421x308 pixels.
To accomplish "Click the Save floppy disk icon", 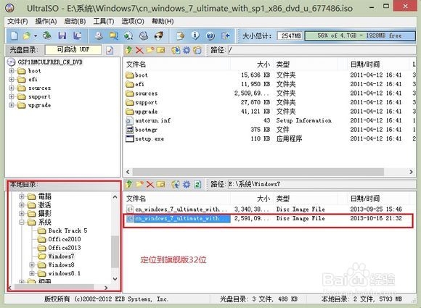I will pos(62,36).
